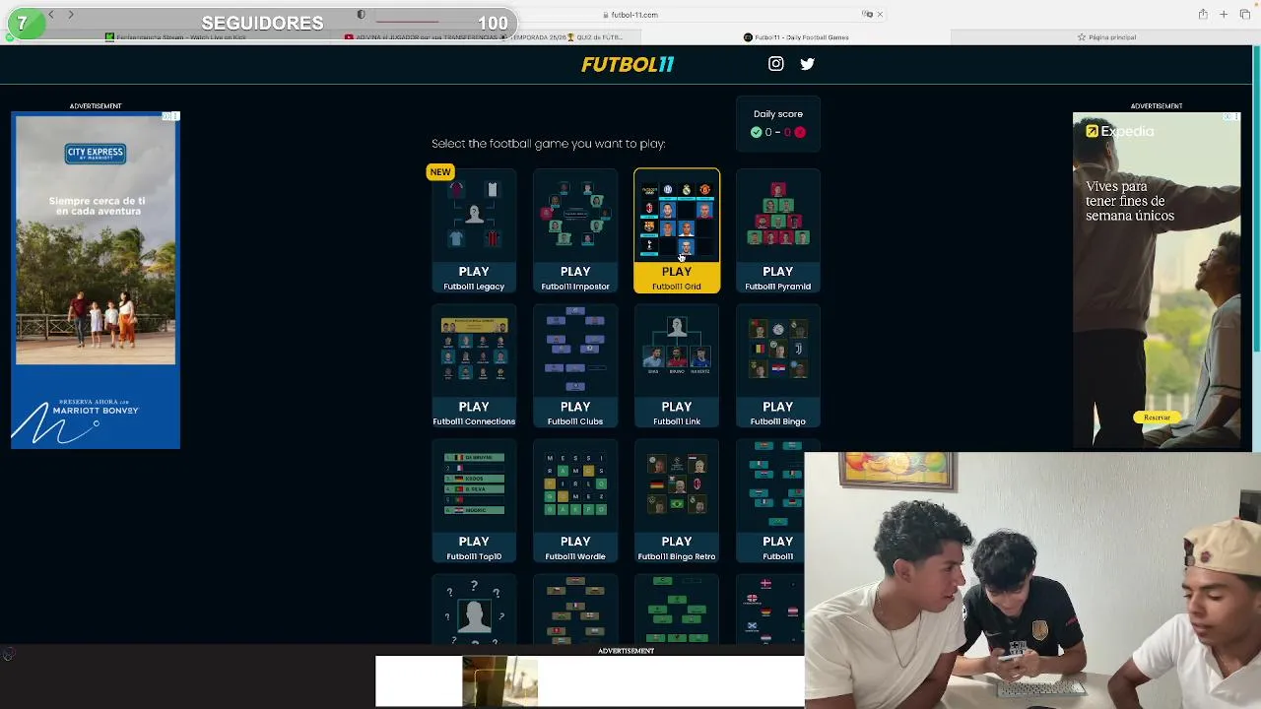Image resolution: width=1261 pixels, height=709 pixels.
Task: Open the Futbol11 Pyramid thumbnail image
Action: (778, 215)
